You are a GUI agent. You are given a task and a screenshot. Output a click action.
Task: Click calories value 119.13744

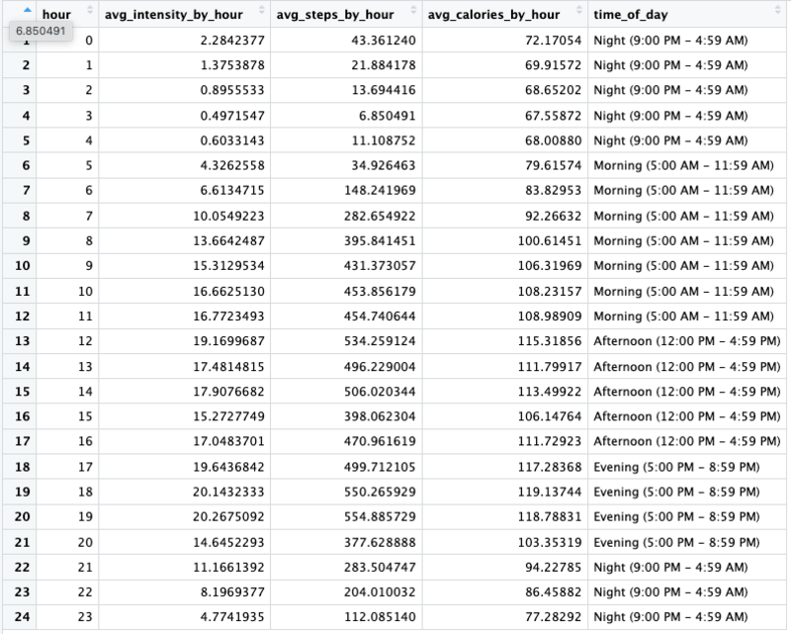[550, 492]
